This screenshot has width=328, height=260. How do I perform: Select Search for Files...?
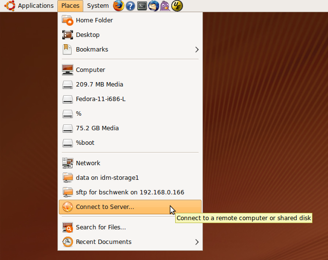[130, 227]
